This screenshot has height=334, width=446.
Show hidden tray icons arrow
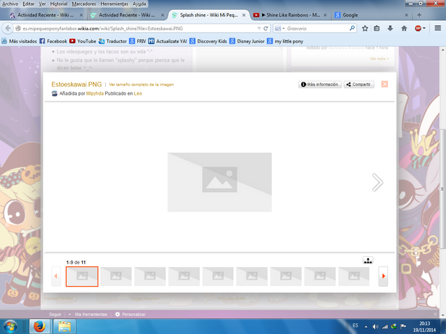(366, 326)
